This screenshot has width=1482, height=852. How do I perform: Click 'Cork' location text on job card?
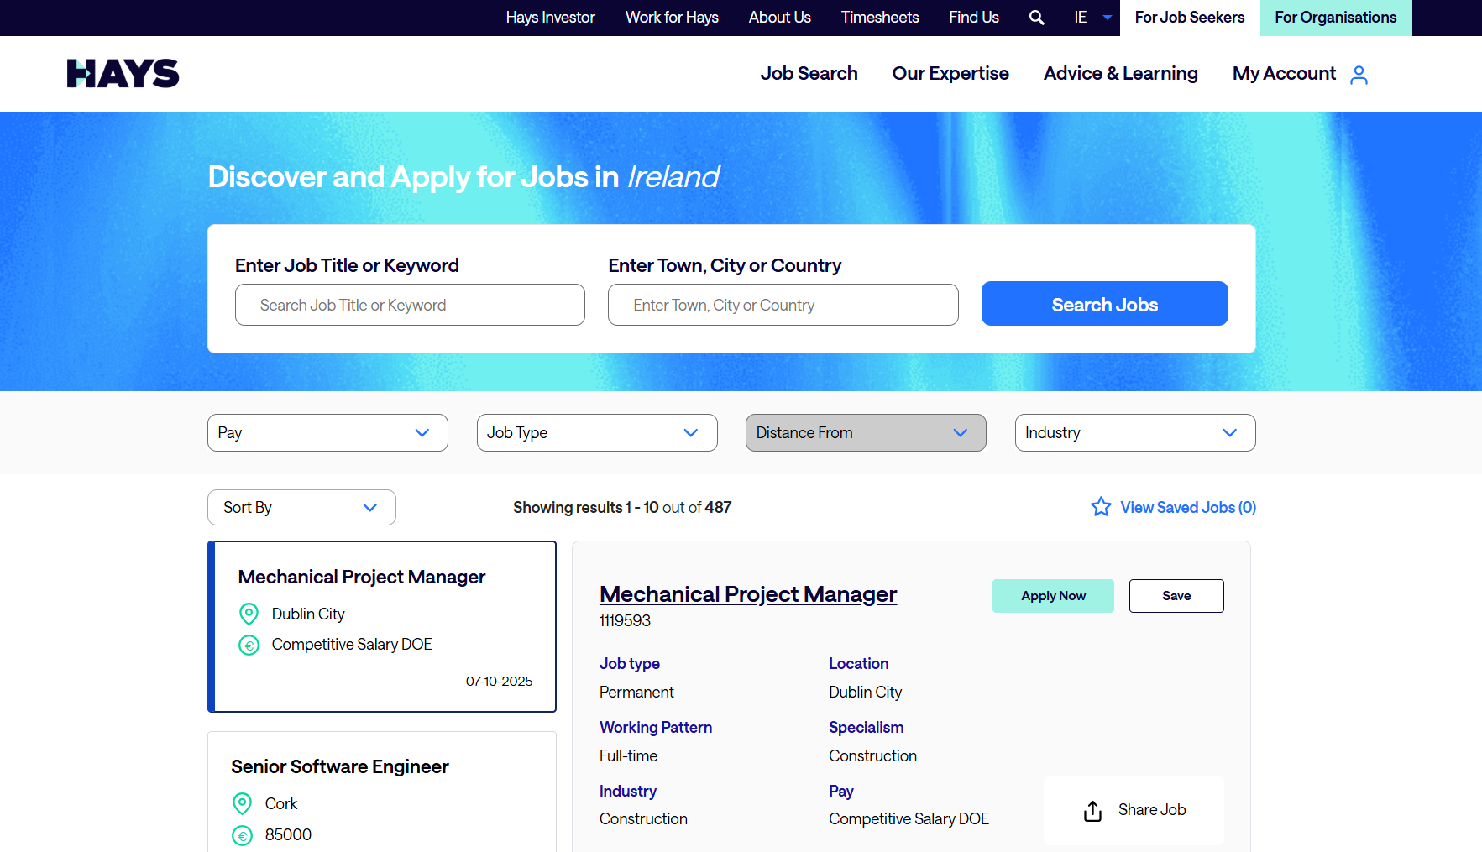pyautogui.click(x=281, y=804)
